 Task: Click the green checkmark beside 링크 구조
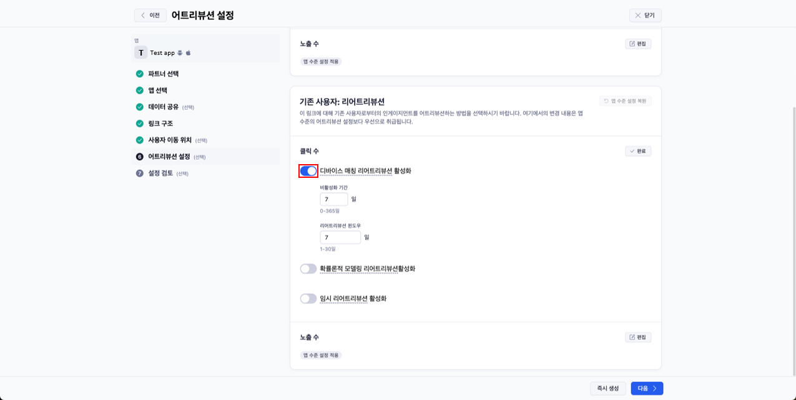tap(140, 124)
